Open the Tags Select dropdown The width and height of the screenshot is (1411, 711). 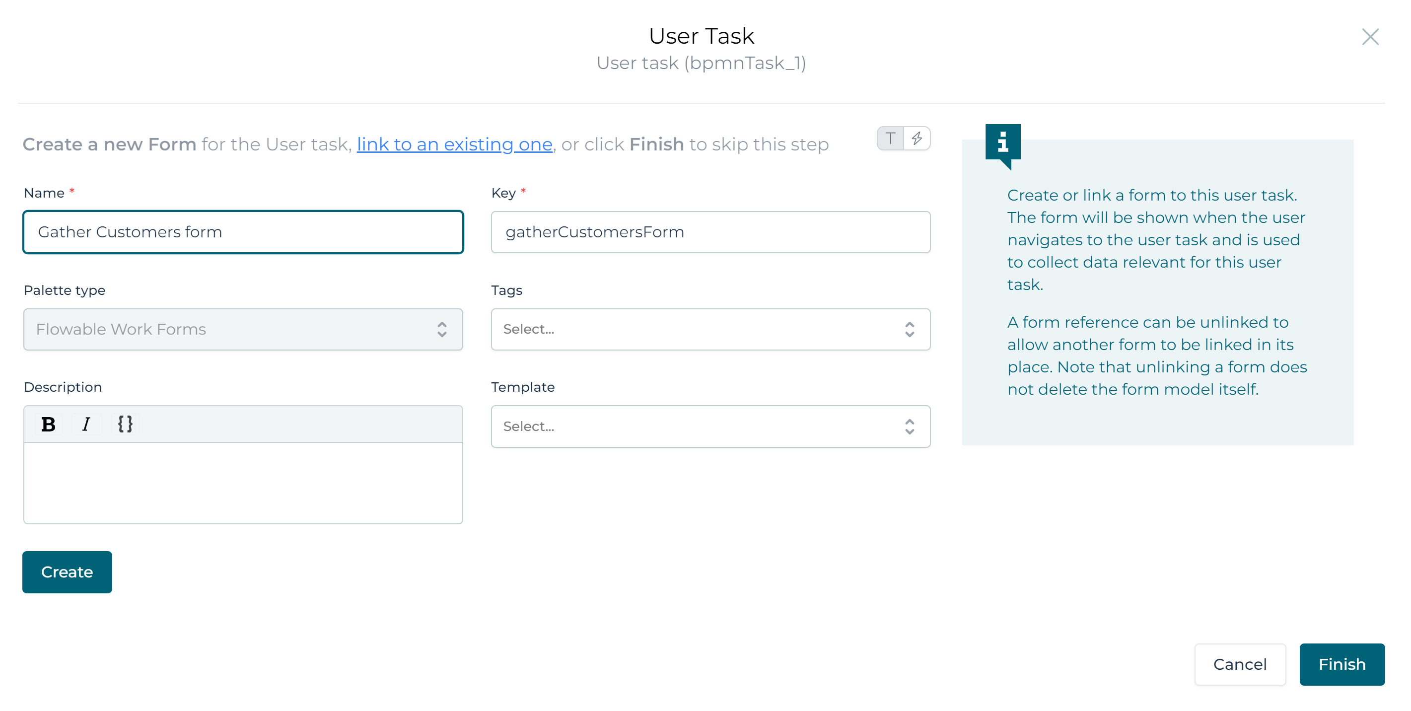pos(710,329)
